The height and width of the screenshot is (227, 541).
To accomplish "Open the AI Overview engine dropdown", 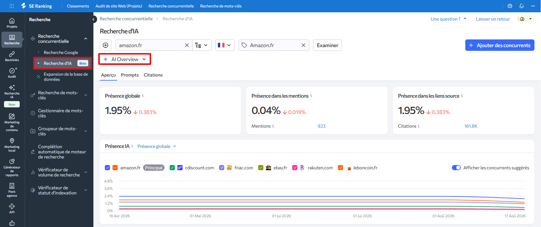I will pos(125,59).
